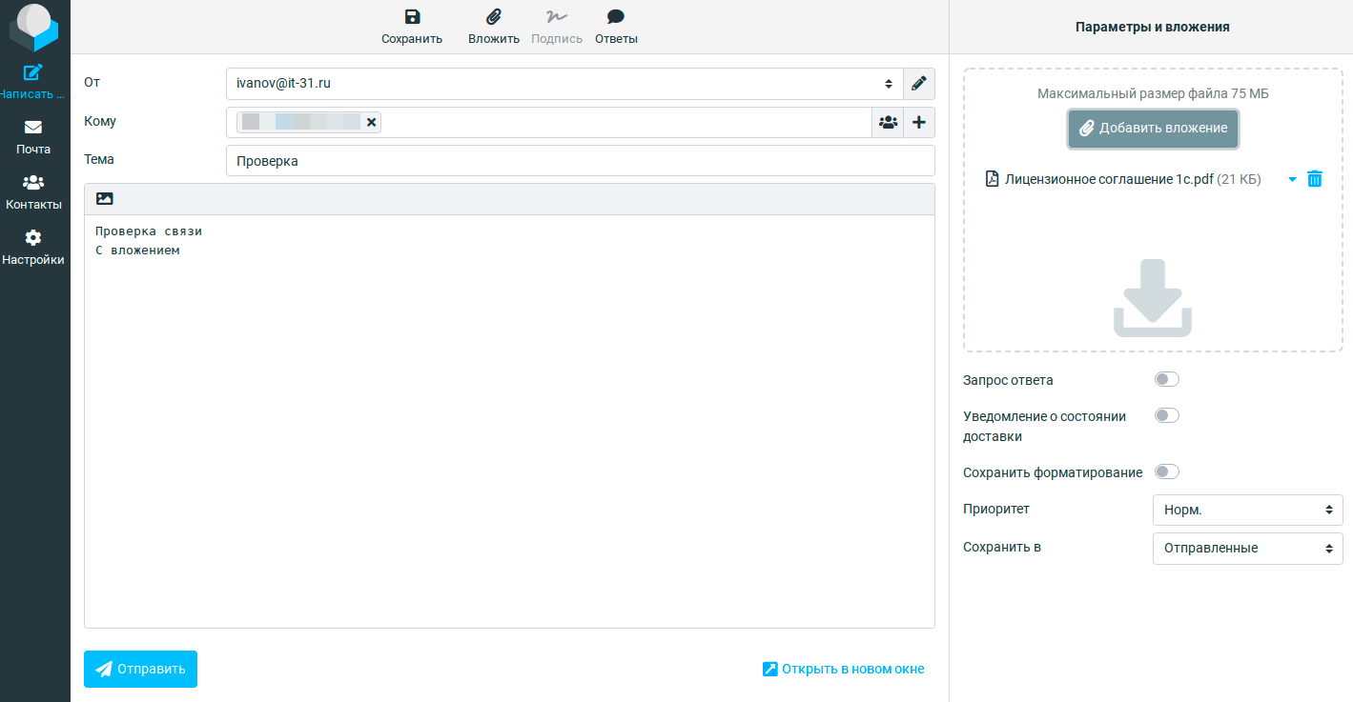
Task: Enable Уведомление о состоянии доставки switch
Action: coord(1167,415)
